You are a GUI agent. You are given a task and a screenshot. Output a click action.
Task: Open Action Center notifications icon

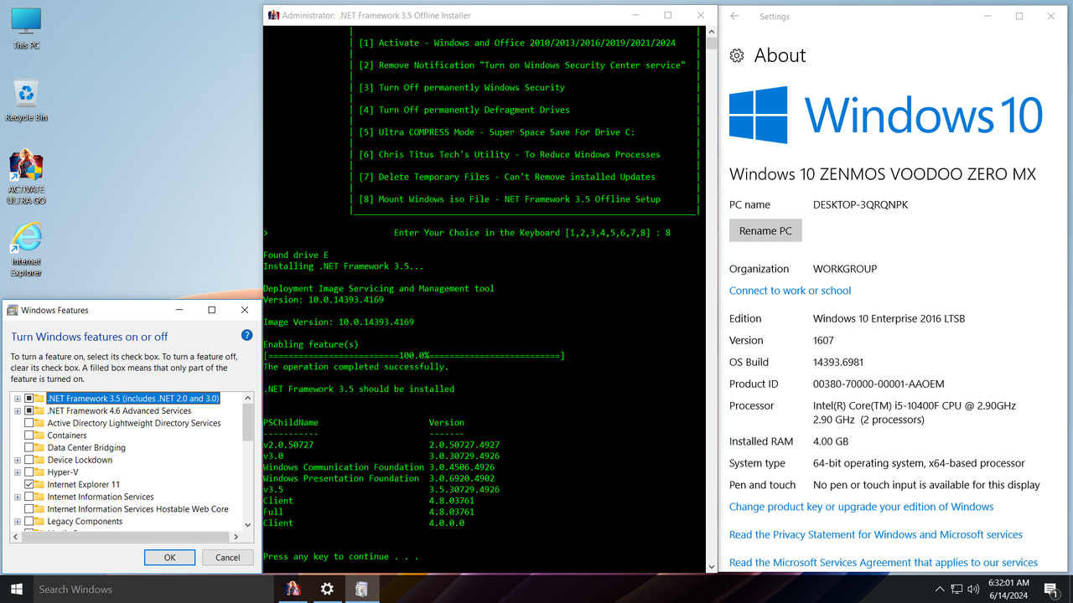click(1050, 589)
